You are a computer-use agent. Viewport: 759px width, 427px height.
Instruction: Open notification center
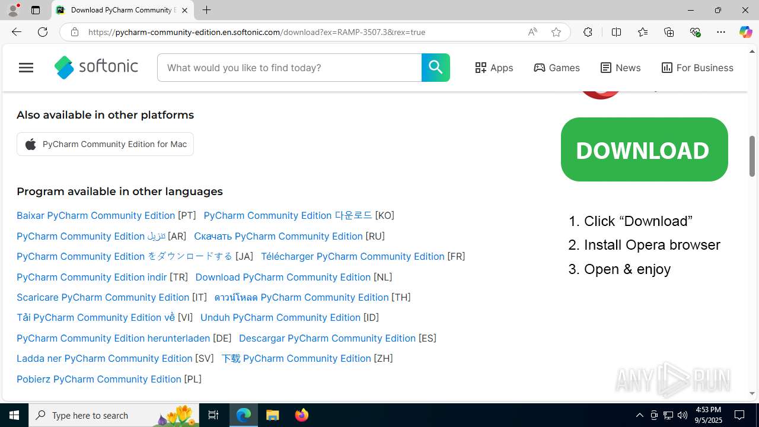[x=740, y=415]
